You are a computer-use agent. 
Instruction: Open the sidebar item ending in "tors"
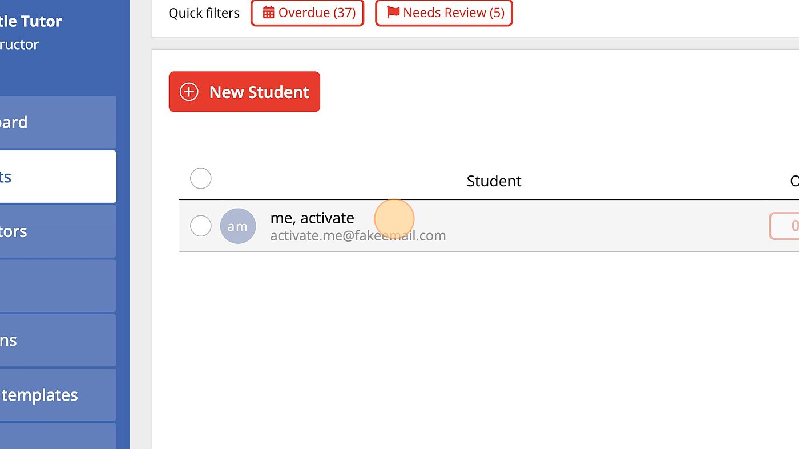pyautogui.click(x=57, y=231)
